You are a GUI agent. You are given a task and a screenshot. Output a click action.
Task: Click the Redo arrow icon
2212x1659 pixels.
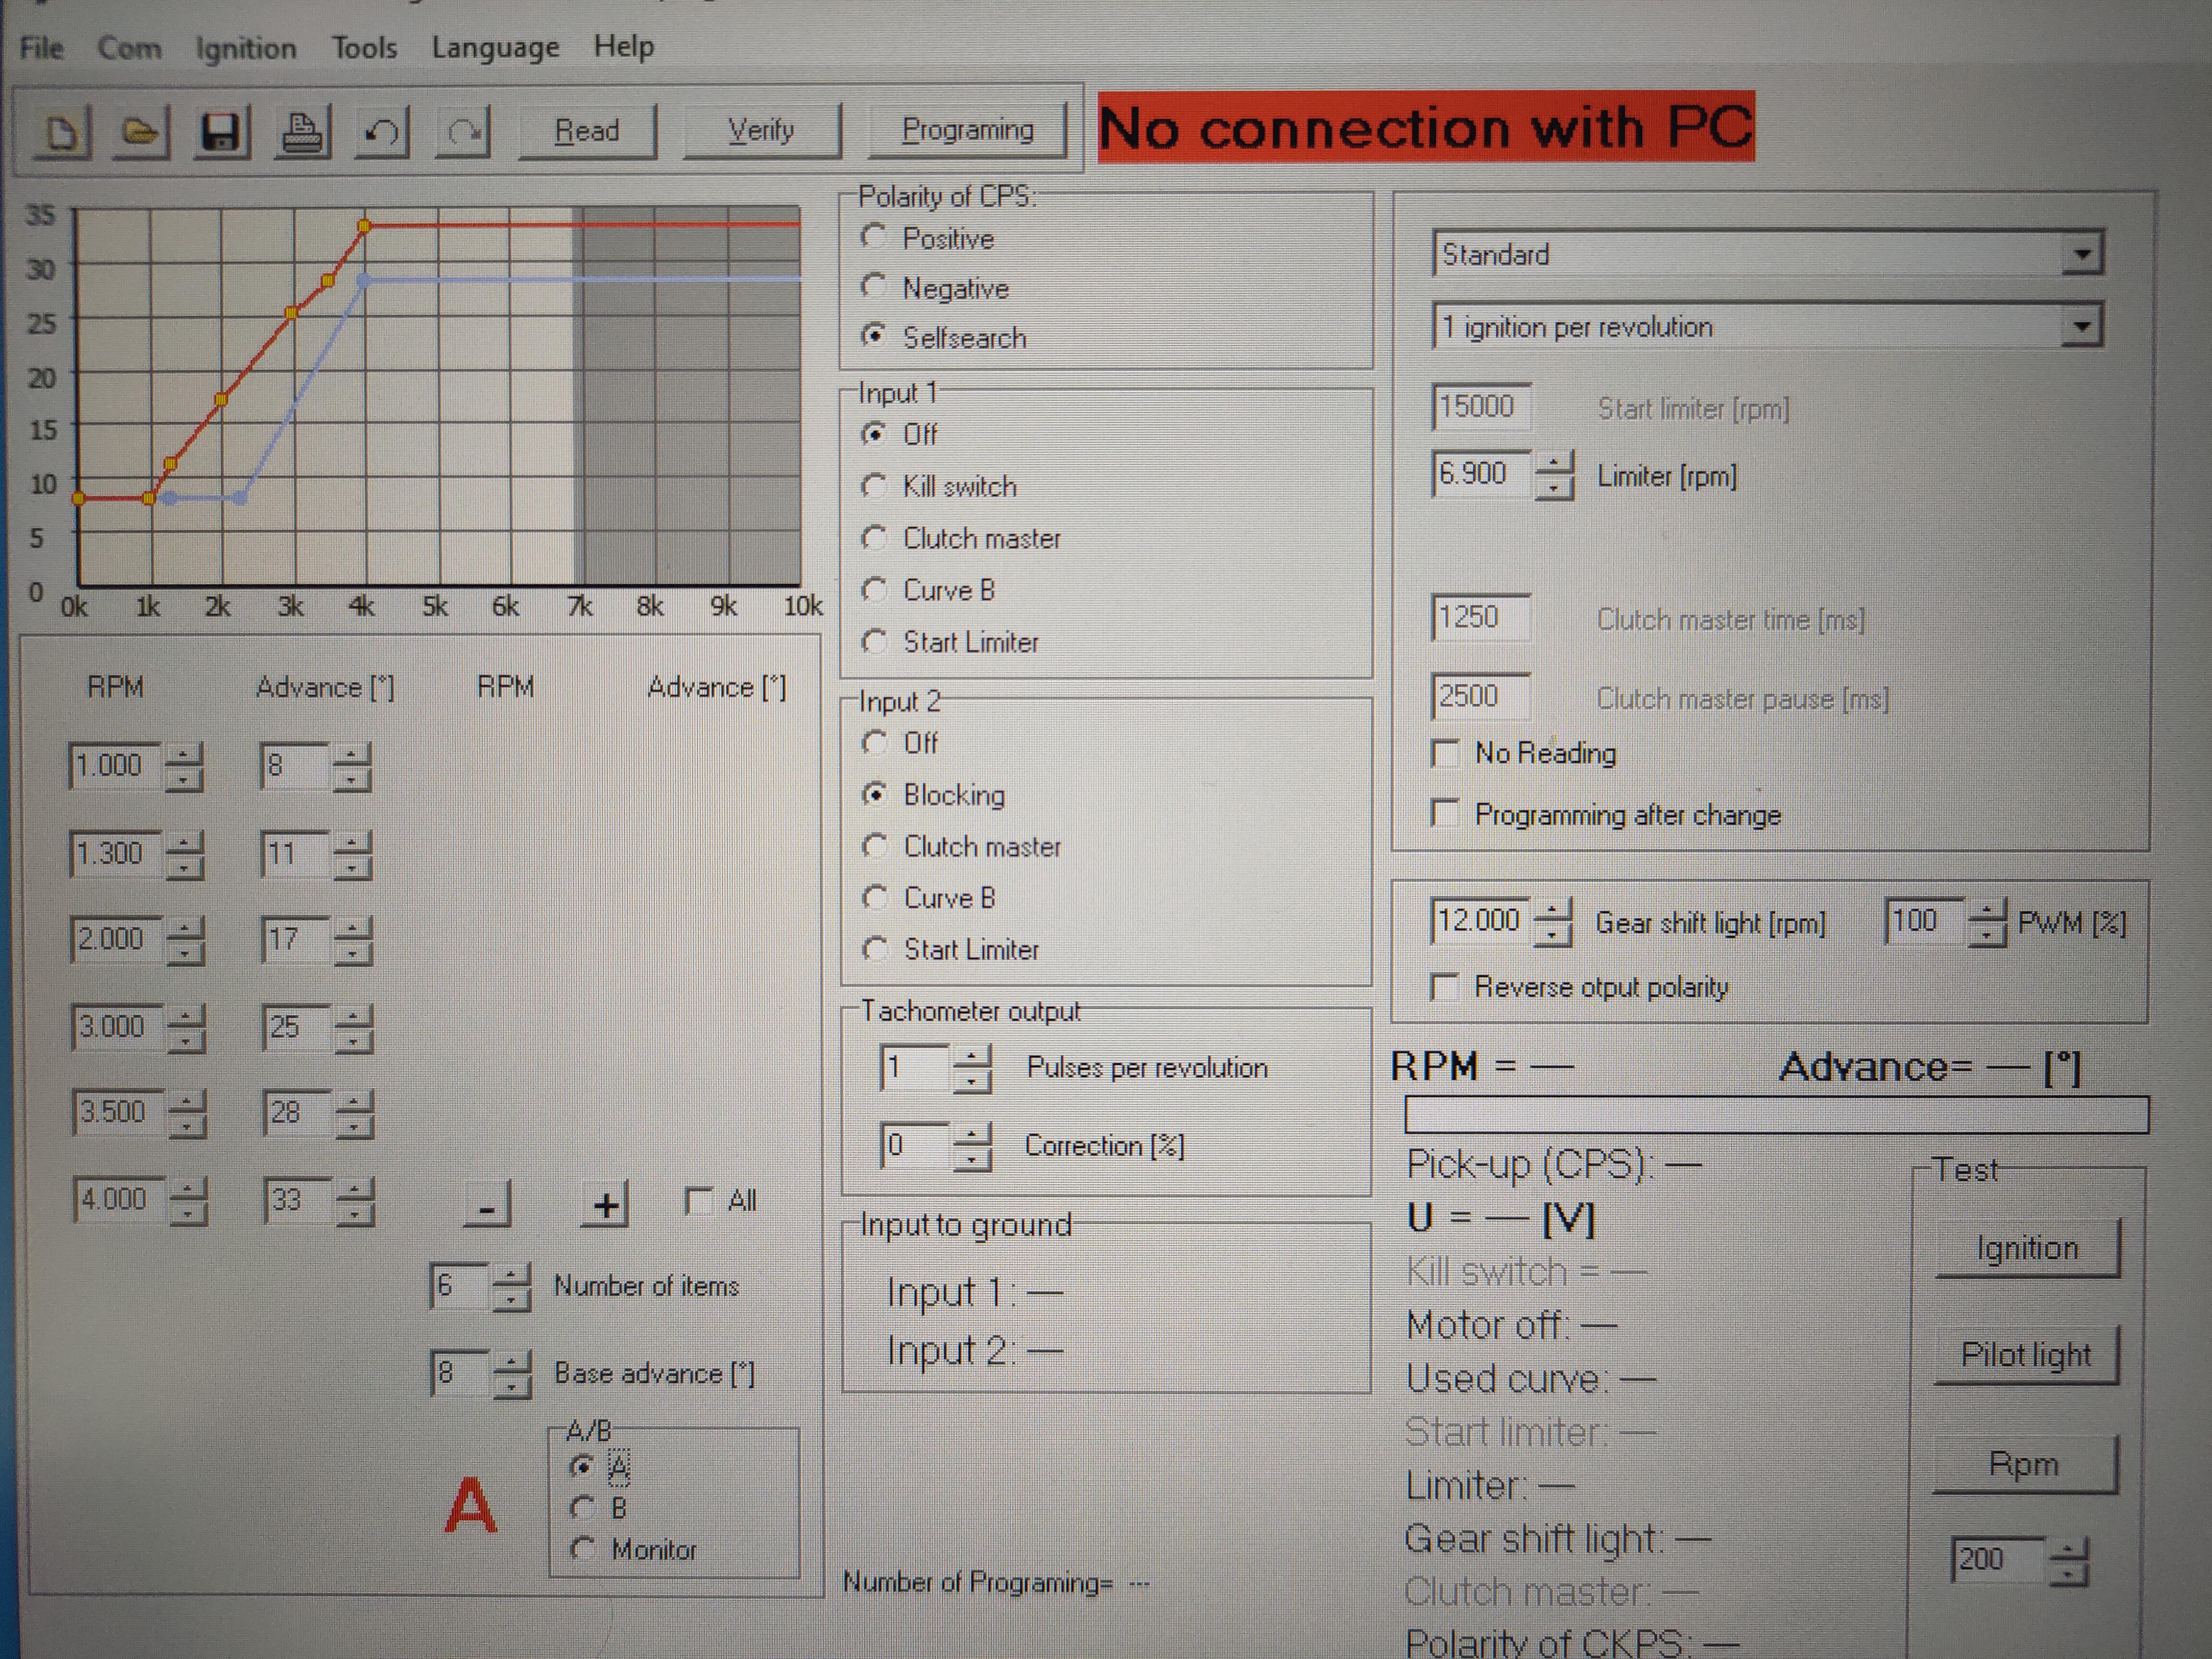(463, 131)
